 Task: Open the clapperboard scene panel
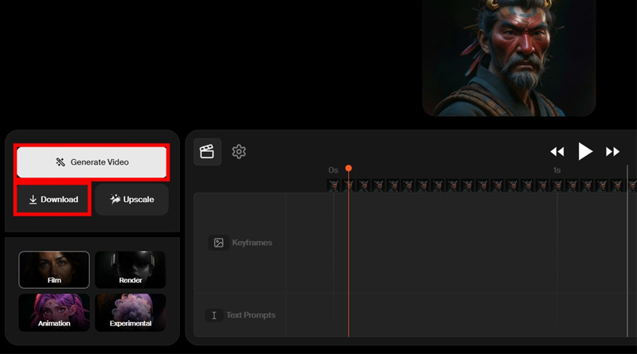207,152
